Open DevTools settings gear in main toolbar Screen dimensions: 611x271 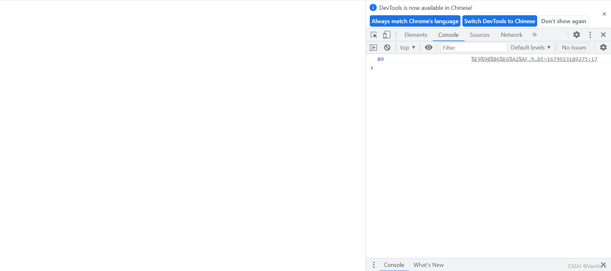click(577, 35)
